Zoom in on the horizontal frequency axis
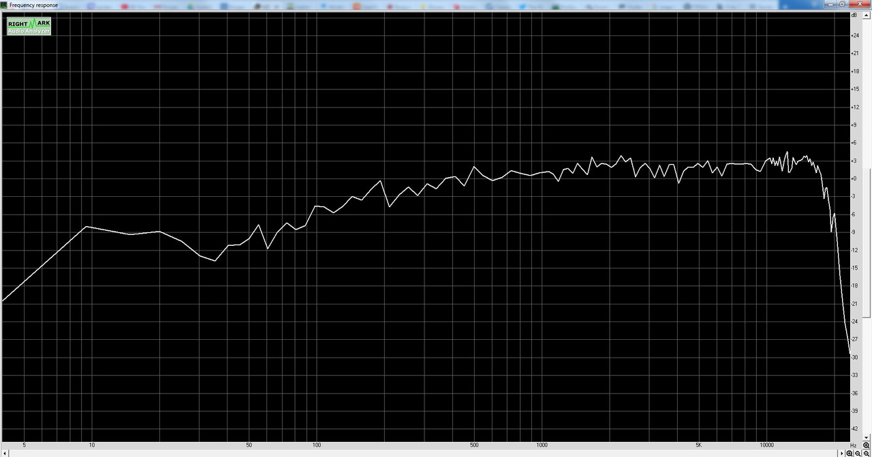Viewport: 872px width, 457px height. coord(850,453)
